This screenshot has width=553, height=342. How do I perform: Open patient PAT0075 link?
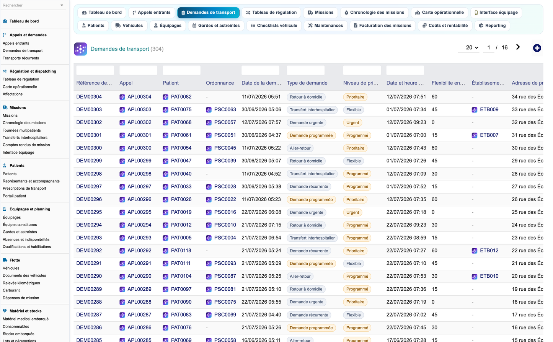(x=181, y=109)
